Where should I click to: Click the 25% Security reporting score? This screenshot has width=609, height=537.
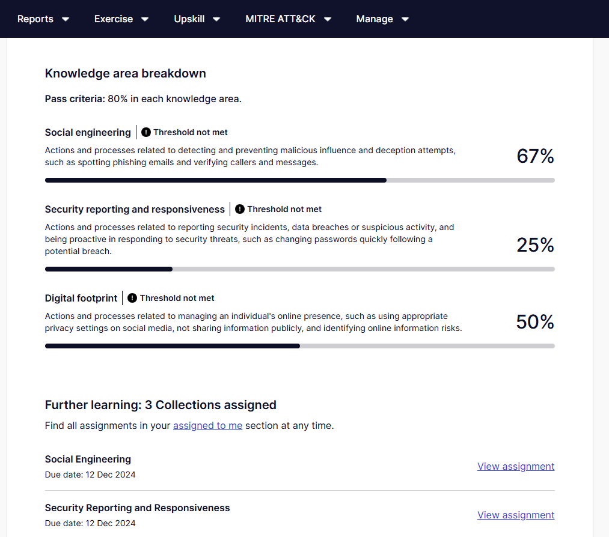(x=535, y=245)
